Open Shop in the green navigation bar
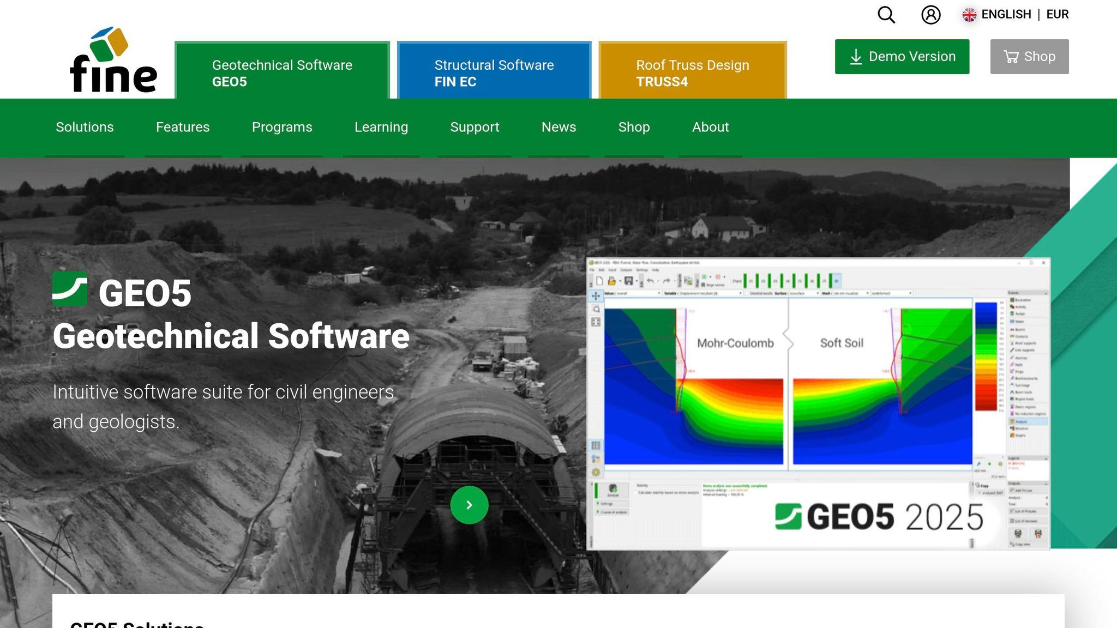The width and height of the screenshot is (1117, 628). point(634,127)
